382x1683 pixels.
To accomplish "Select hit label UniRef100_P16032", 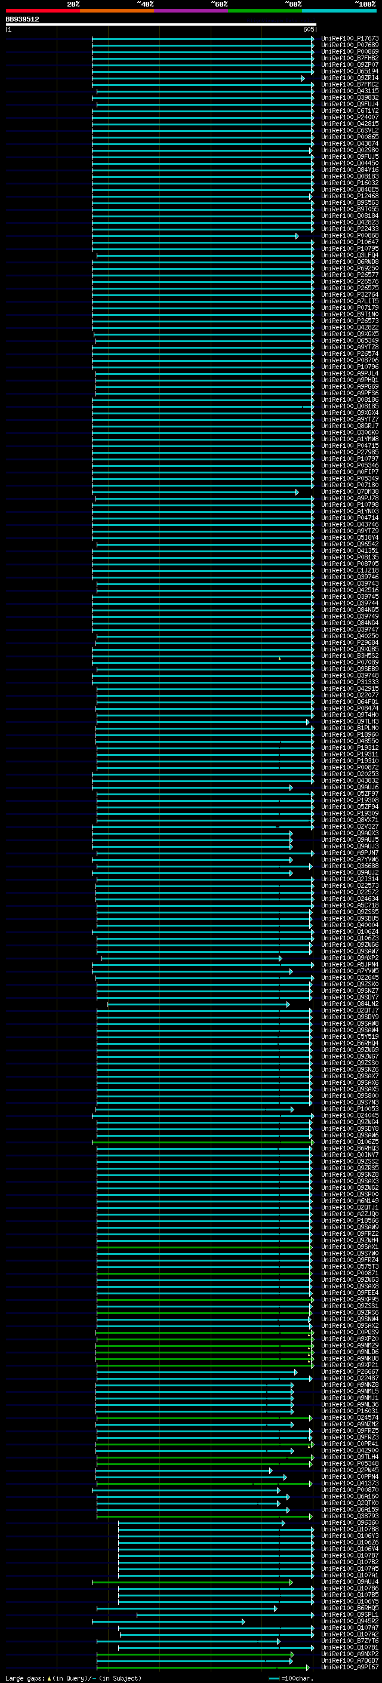I will click(x=349, y=183).
